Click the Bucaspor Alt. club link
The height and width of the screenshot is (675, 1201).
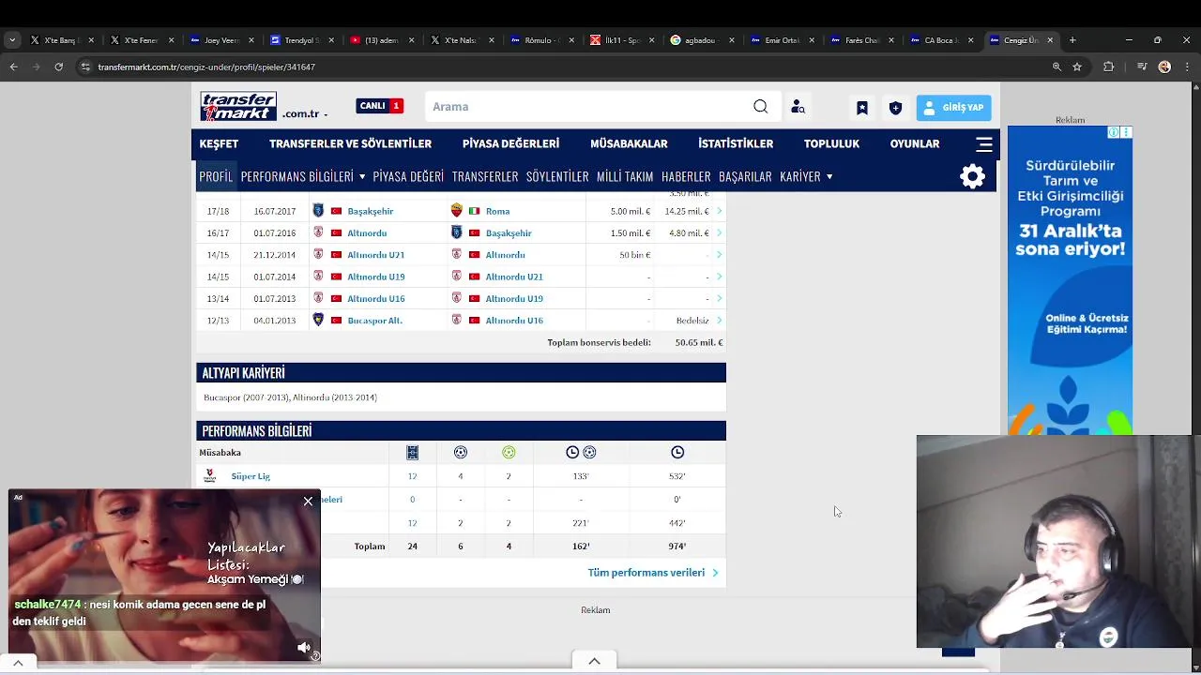tap(374, 321)
